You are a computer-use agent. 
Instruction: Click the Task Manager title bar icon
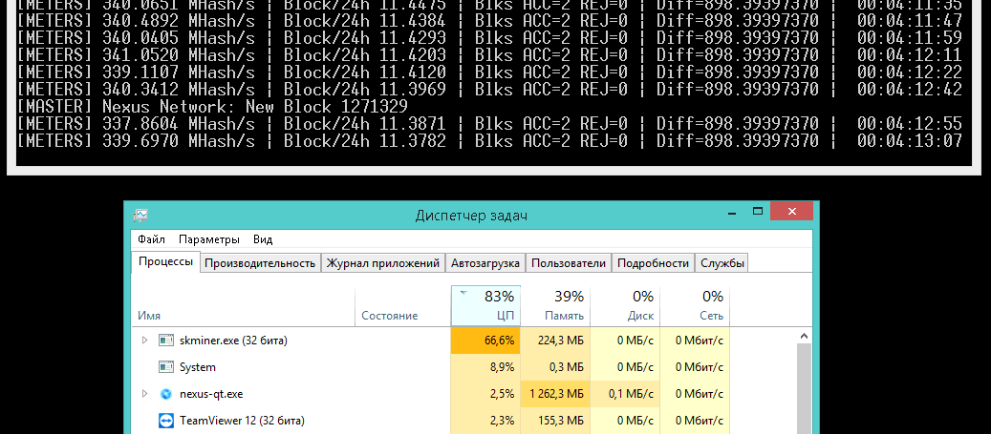pyautogui.click(x=140, y=216)
